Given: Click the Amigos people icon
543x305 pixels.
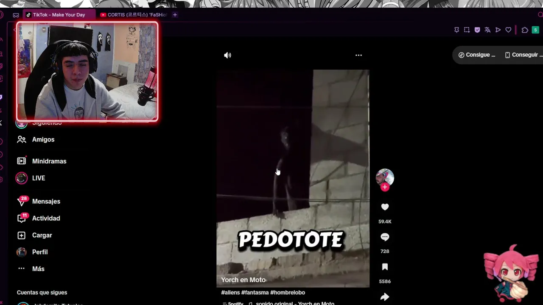Looking at the screenshot, I should click(x=22, y=139).
